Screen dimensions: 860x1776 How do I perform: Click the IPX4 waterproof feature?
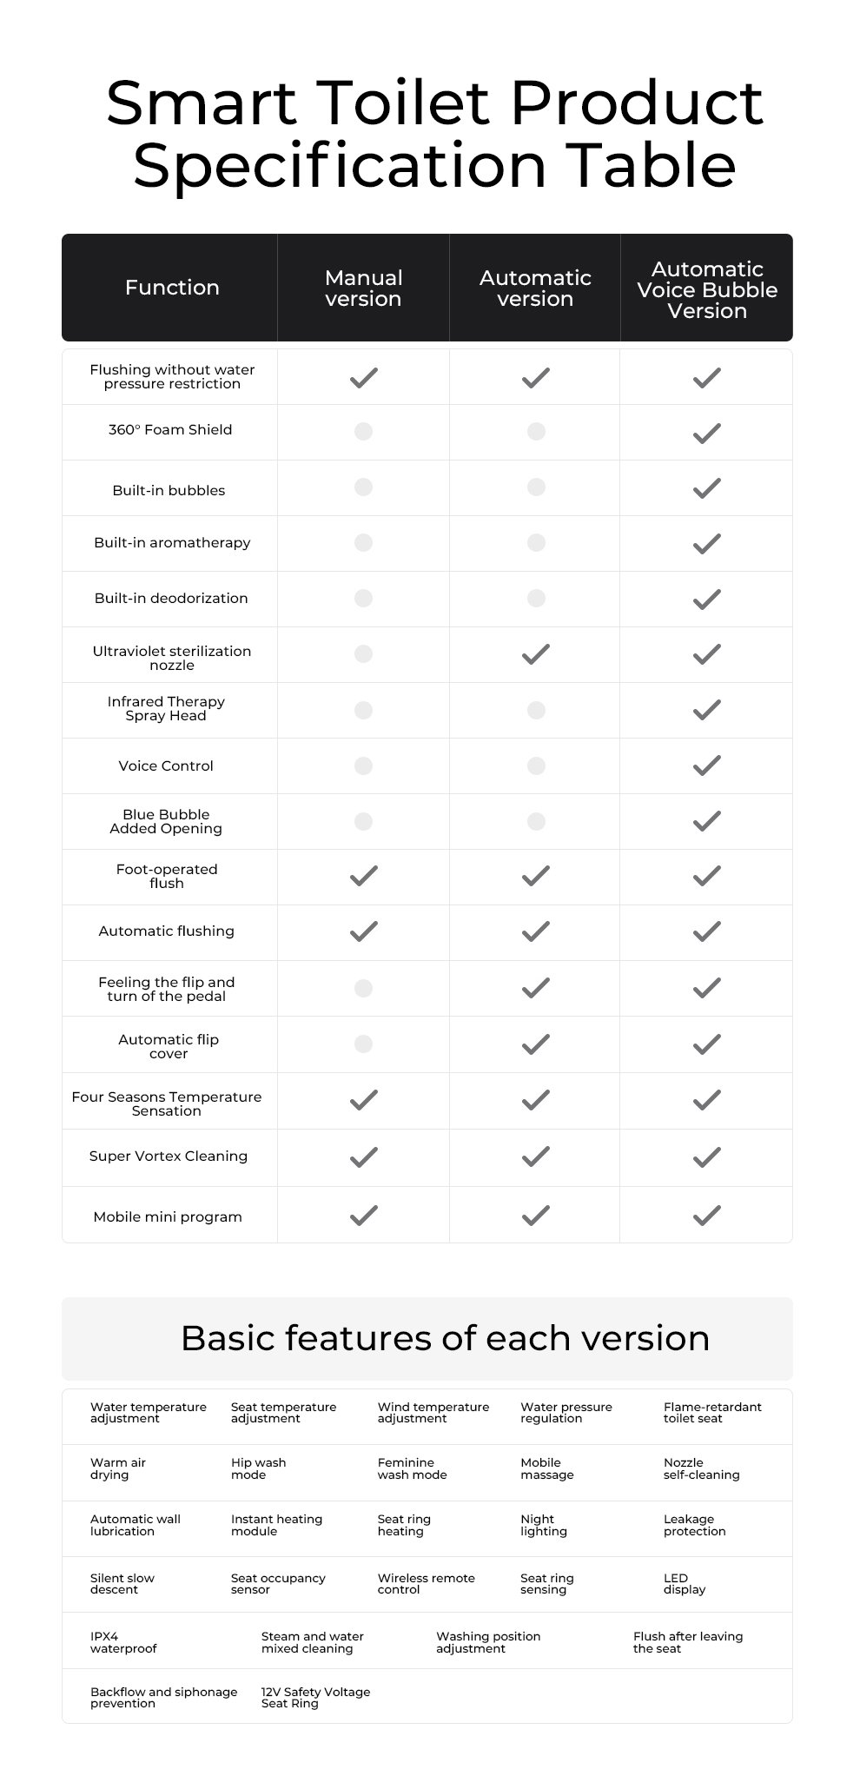[x=123, y=1642]
